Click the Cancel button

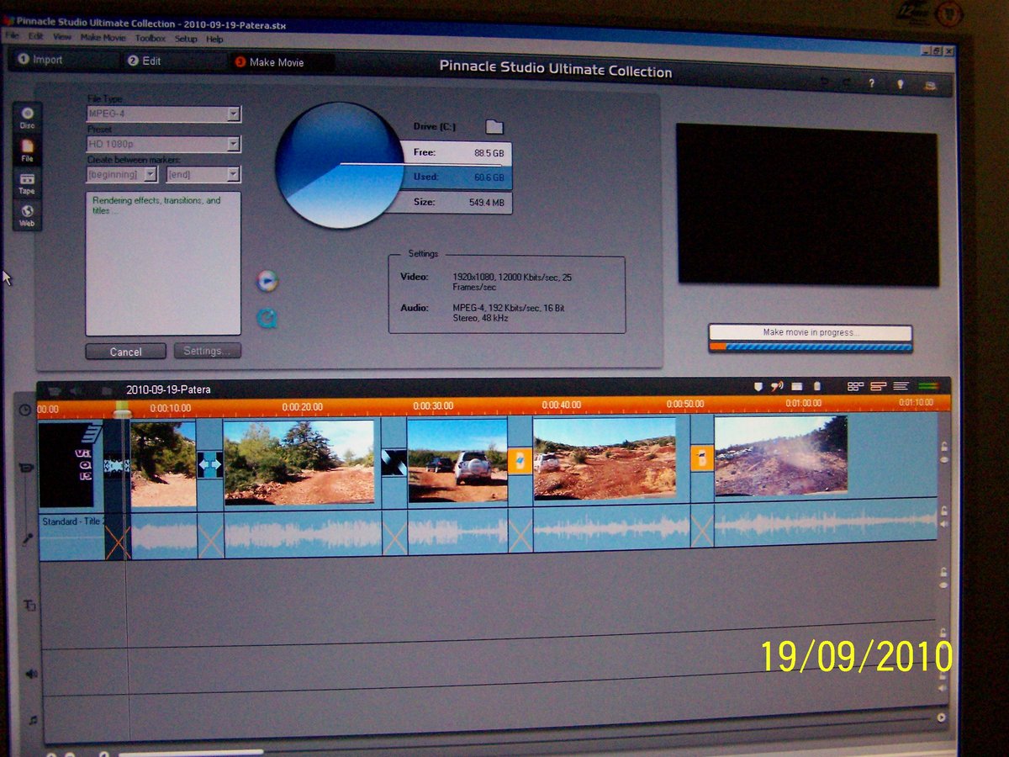[x=125, y=352]
